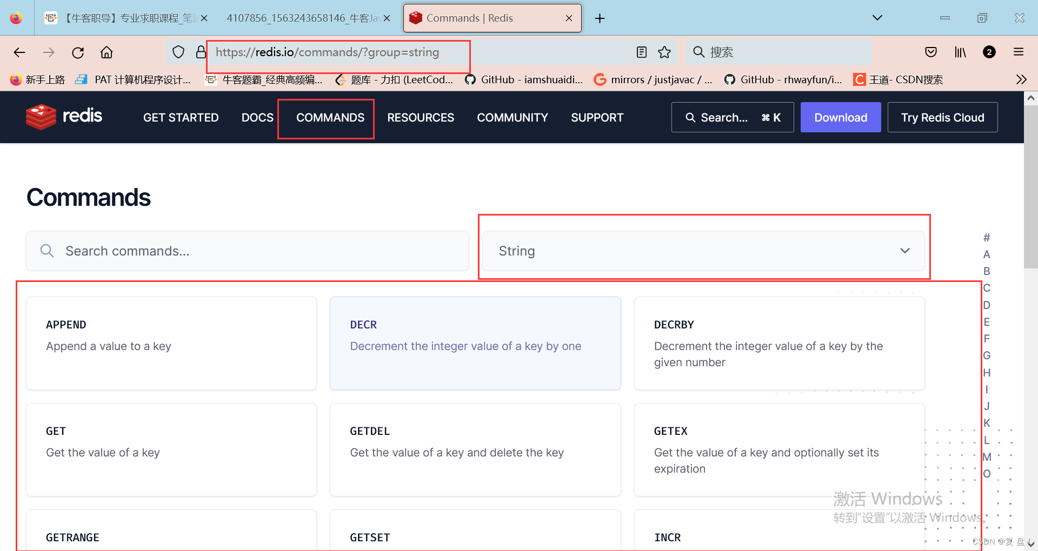Toggle reader view icon in address bar
This screenshot has width=1038, height=551.
click(642, 52)
